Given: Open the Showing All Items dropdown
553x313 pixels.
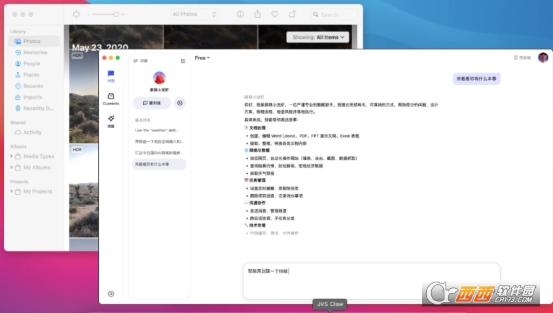Looking at the screenshot, I should click(x=317, y=37).
